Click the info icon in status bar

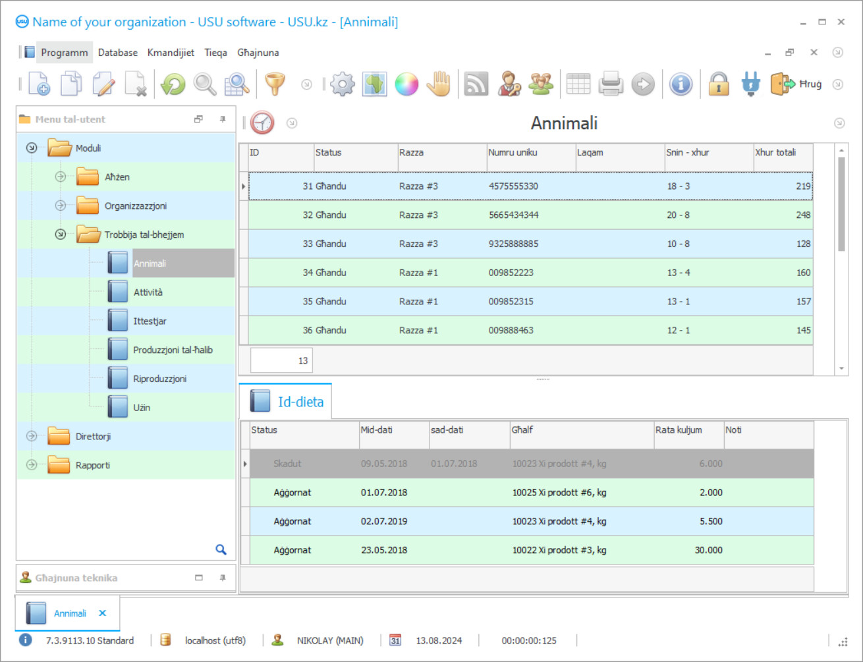tap(25, 640)
